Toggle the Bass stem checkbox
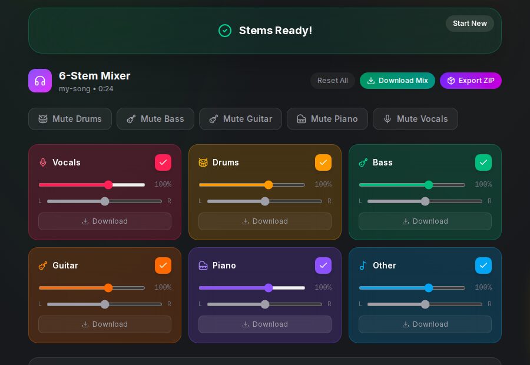Image resolution: width=530 pixels, height=365 pixels. click(483, 162)
